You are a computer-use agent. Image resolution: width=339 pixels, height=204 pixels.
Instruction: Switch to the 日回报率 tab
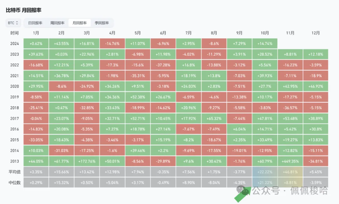[x=35, y=23]
